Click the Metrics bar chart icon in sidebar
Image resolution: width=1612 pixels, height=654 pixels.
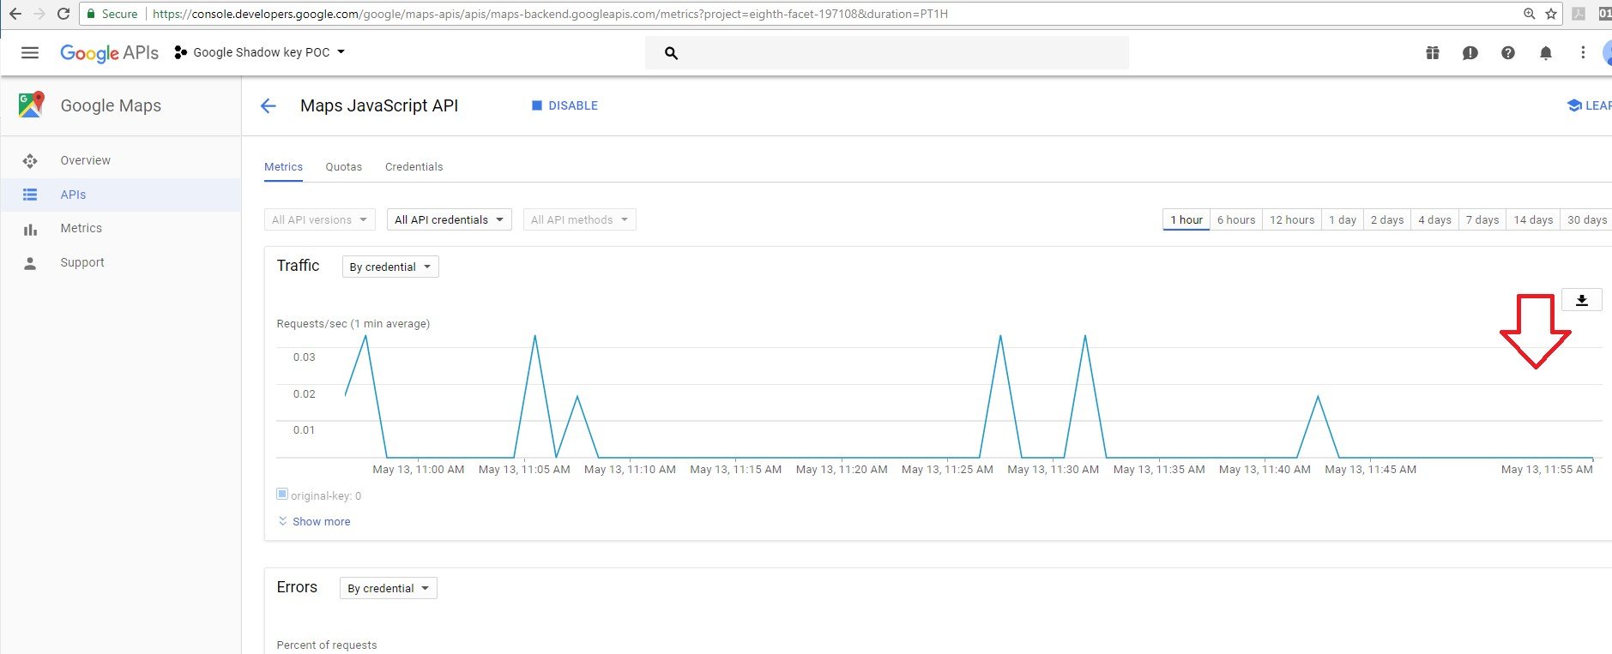pos(30,229)
